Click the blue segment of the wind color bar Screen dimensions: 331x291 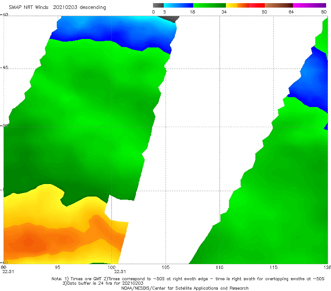click(178, 5)
